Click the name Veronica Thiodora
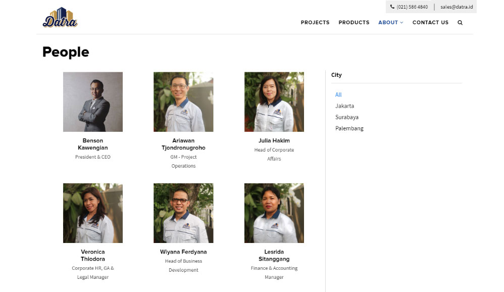Viewport: 504px width, 292px height. [93, 255]
